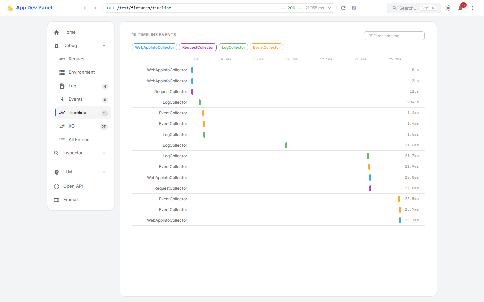Go to next debug entry arrow

pos(96,8)
